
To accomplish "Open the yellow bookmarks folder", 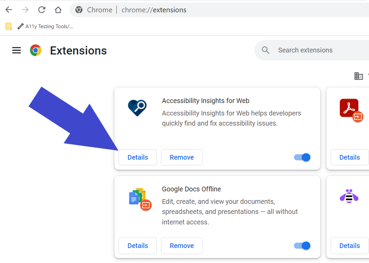I will (9, 26).
